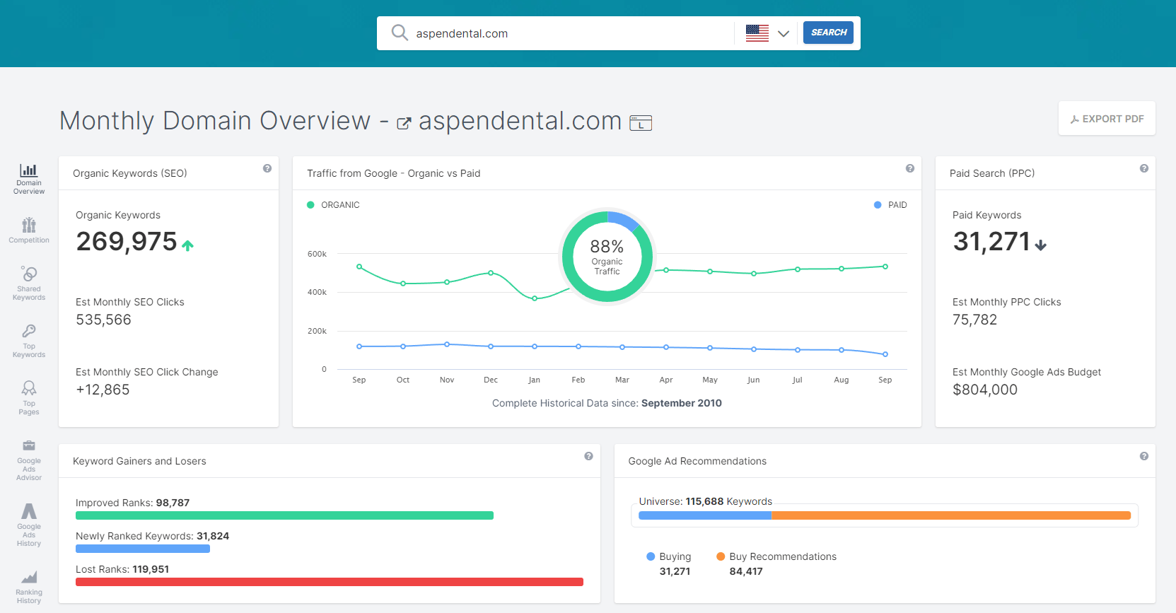Viewport: 1176px width, 613px height.
Task: Select the Domain Overview sidebar tab
Action: [29, 178]
